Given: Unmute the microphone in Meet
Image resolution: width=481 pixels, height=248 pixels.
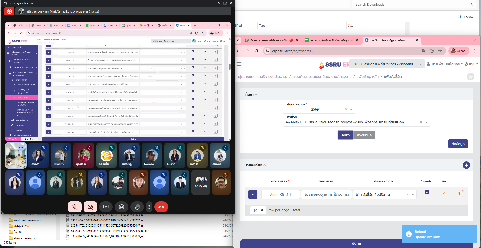Looking at the screenshot, I should click(74, 207).
